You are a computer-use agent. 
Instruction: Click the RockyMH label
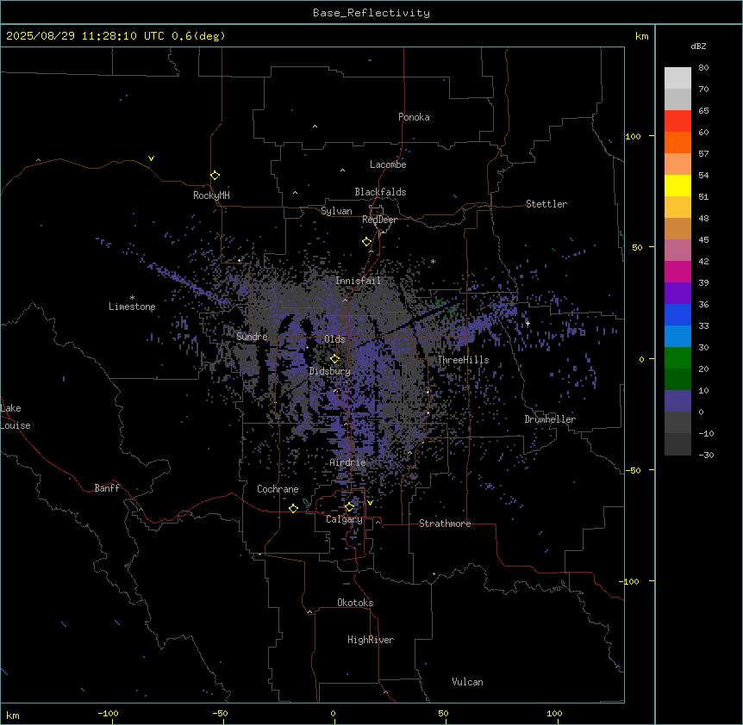point(211,195)
